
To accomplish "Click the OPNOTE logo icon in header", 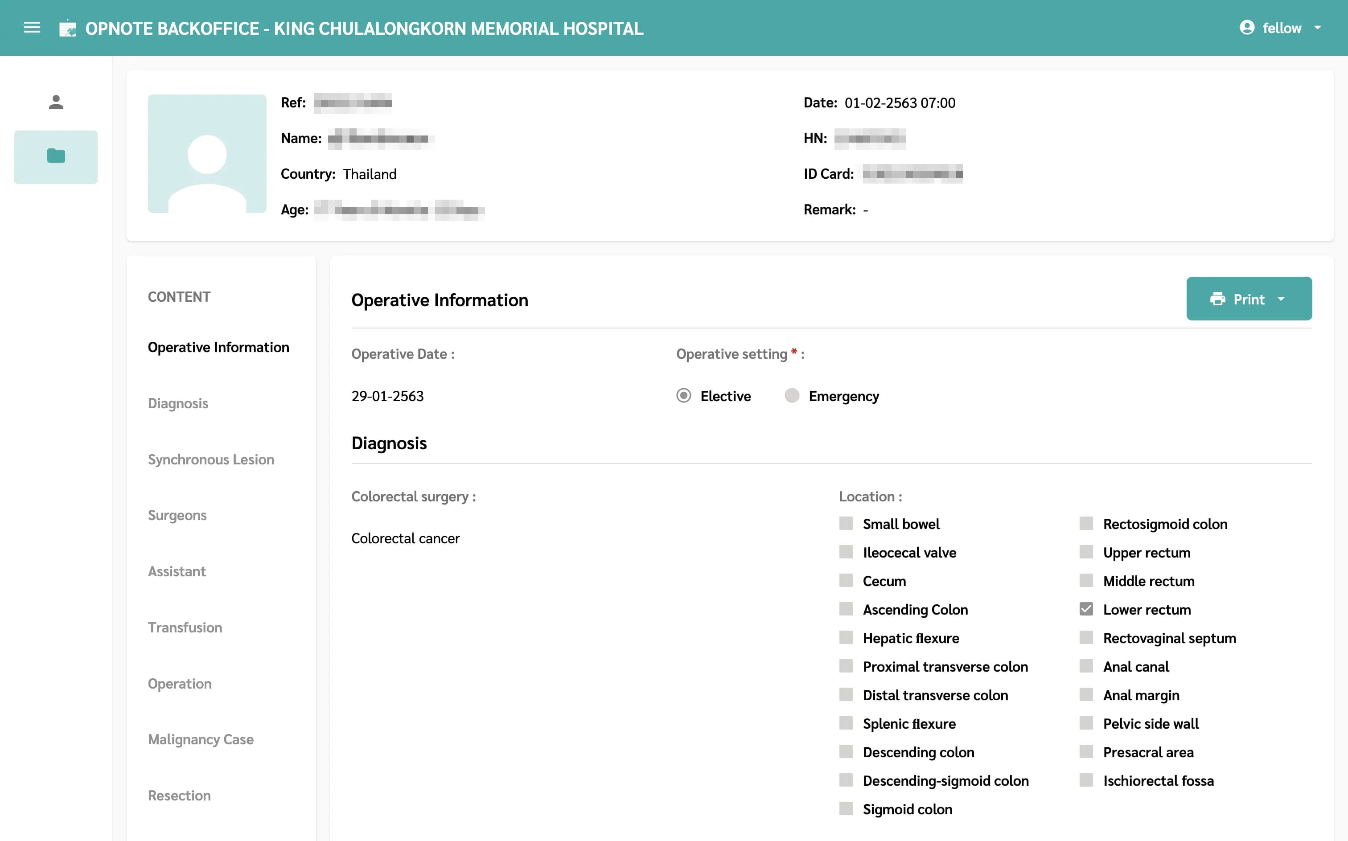I will click(x=67, y=29).
